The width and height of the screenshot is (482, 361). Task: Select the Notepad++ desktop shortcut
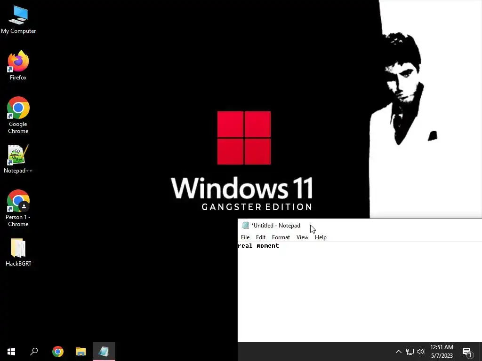pyautogui.click(x=18, y=159)
